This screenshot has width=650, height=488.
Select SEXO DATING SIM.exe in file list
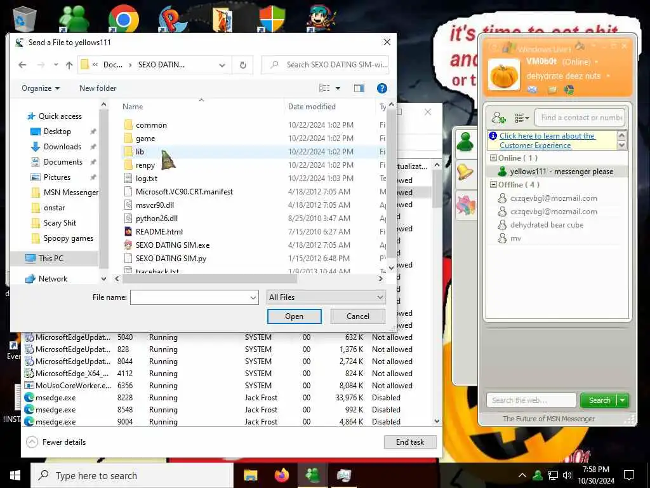173,245
